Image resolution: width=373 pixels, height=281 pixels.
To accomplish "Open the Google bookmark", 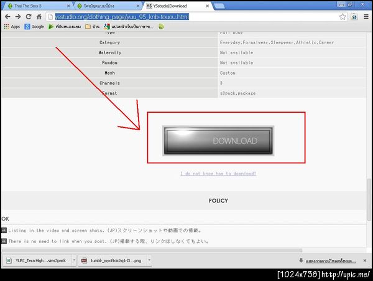I will (x=34, y=26).
